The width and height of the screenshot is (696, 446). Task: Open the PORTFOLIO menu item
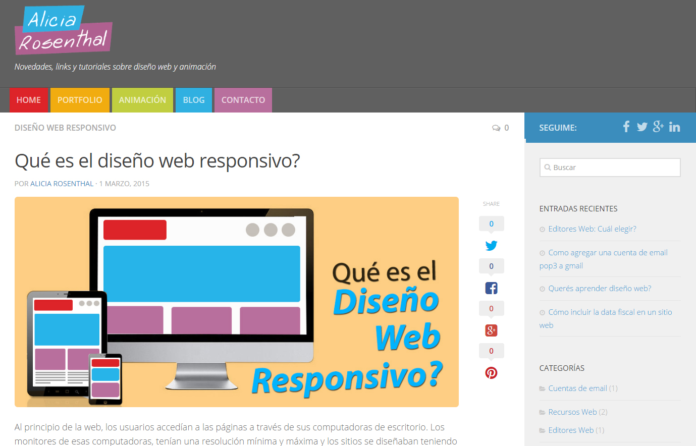(80, 100)
